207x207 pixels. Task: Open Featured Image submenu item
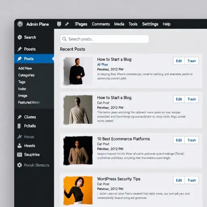click(29, 102)
